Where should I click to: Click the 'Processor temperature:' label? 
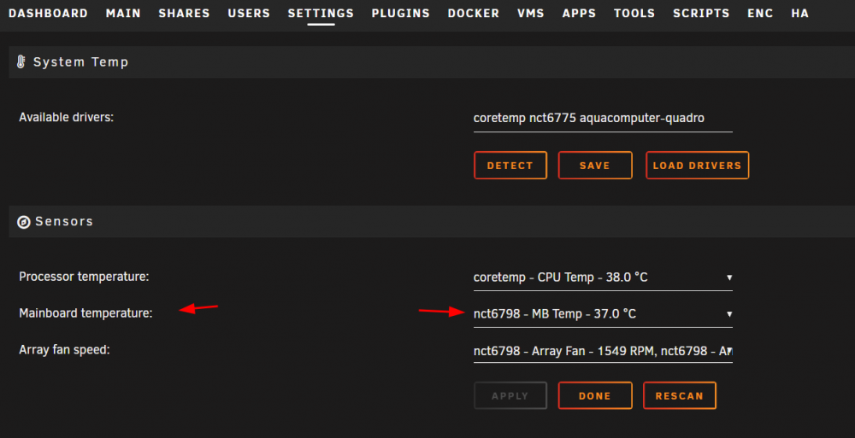pos(84,277)
